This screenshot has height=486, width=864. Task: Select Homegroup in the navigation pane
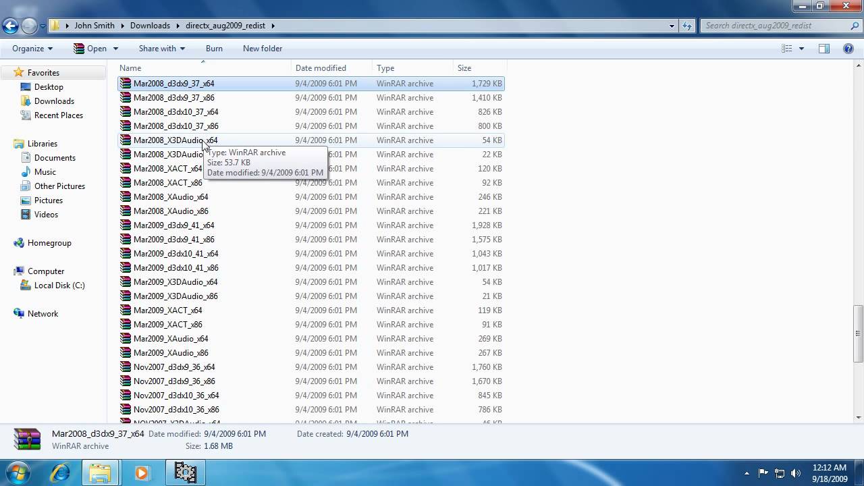(x=49, y=243)
